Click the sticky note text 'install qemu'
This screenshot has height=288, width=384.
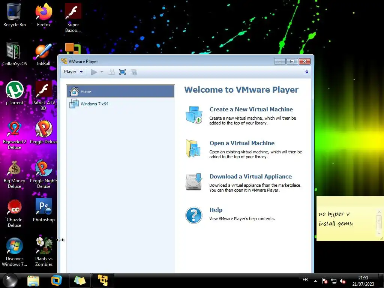(336, 223)
